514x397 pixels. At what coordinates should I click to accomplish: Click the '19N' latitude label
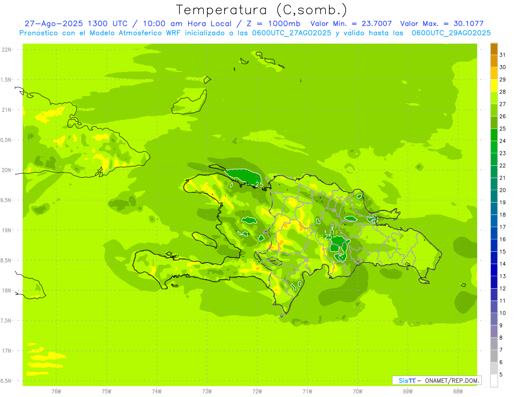[6, 230]
